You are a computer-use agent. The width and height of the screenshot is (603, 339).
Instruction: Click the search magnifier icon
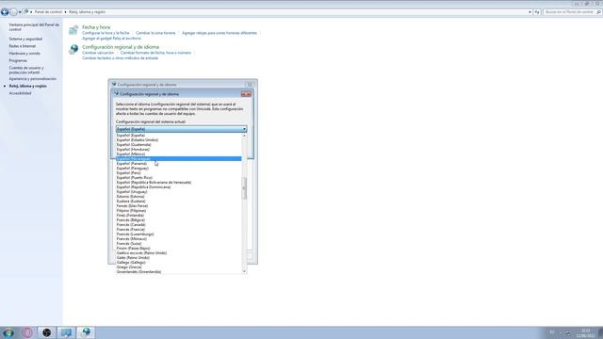tap(598, 12)
